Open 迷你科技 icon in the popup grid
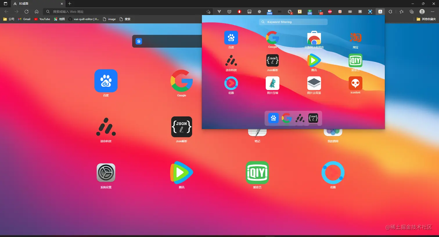Image resolution: width=439 pixels, height=237 pixels. [x=231, y=60]
